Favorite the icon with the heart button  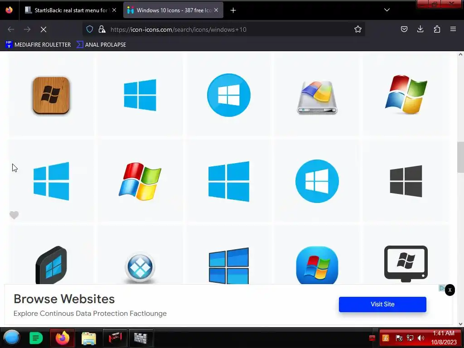(14, 215)
